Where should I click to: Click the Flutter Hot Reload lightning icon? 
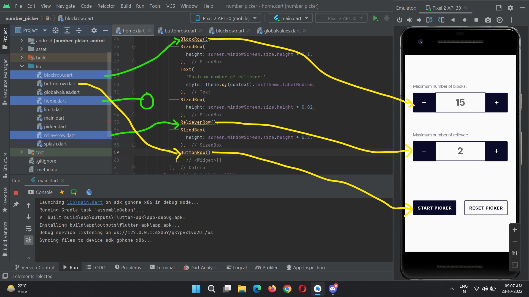click(x=62, y=192)
